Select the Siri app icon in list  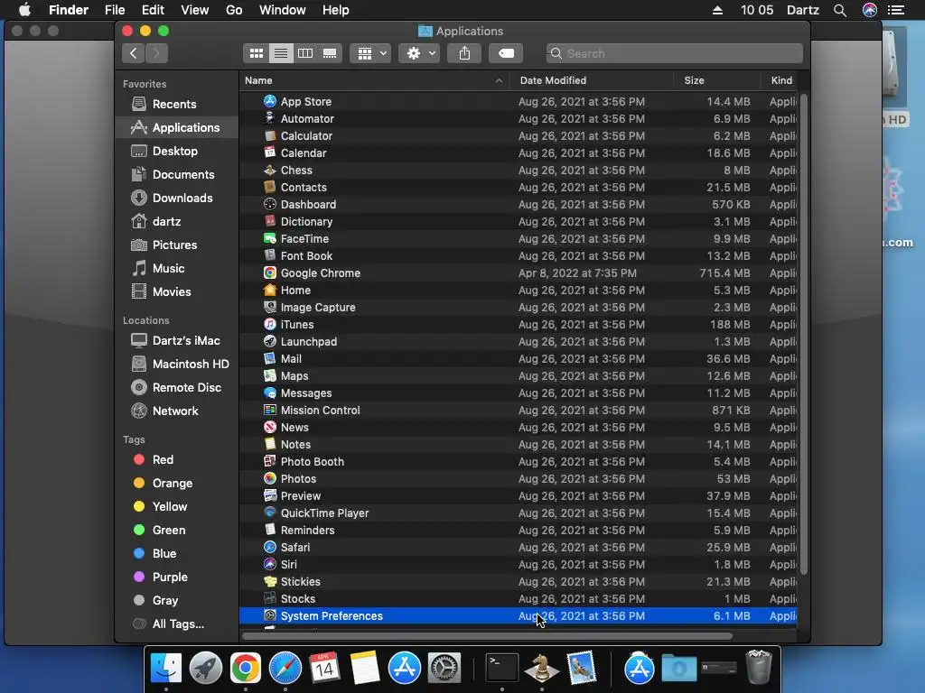(x=269, y=564)
